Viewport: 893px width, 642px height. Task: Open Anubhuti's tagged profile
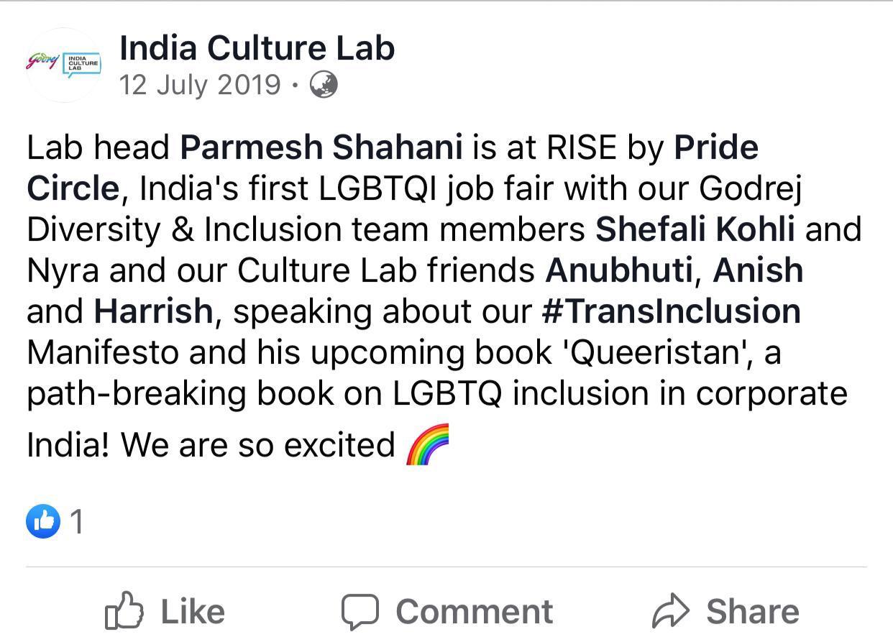point(619,270)
